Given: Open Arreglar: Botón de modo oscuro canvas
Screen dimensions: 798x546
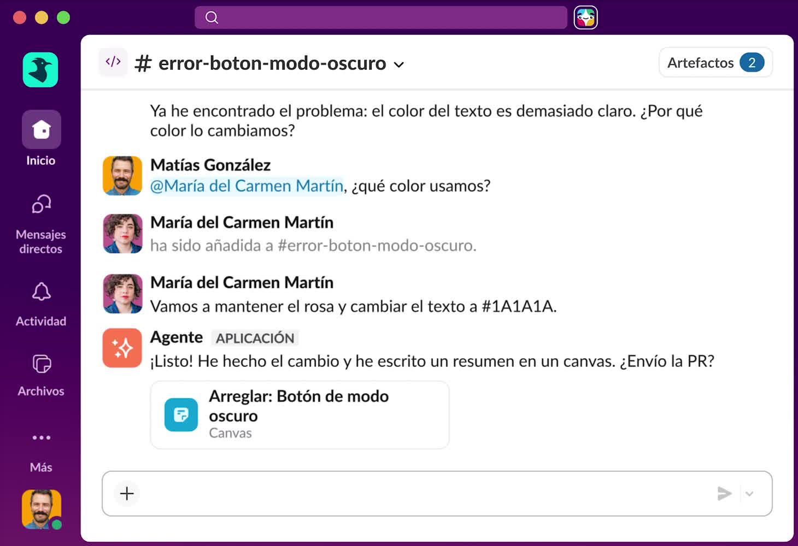Looking at the screenshot, I should pyautogui.click(x=300, y=415).
